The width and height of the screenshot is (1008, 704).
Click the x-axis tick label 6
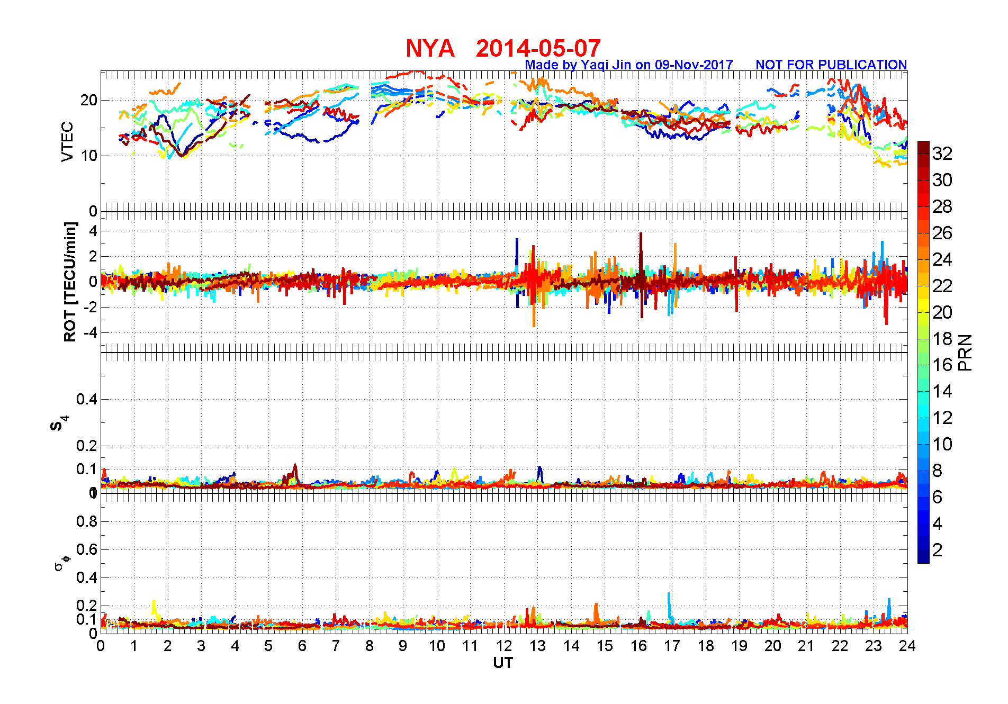pos(302,646)
